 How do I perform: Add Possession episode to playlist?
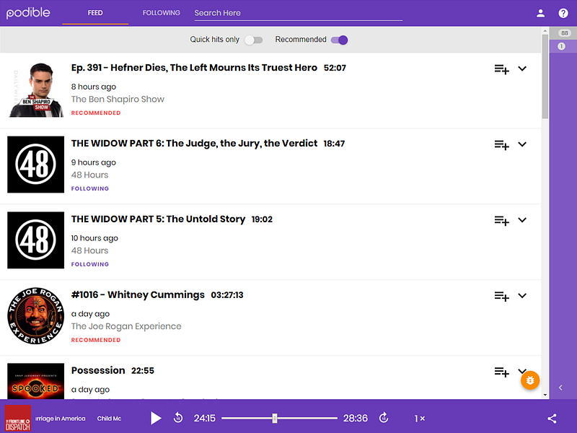pyautogui.click(x=501, y=372)
